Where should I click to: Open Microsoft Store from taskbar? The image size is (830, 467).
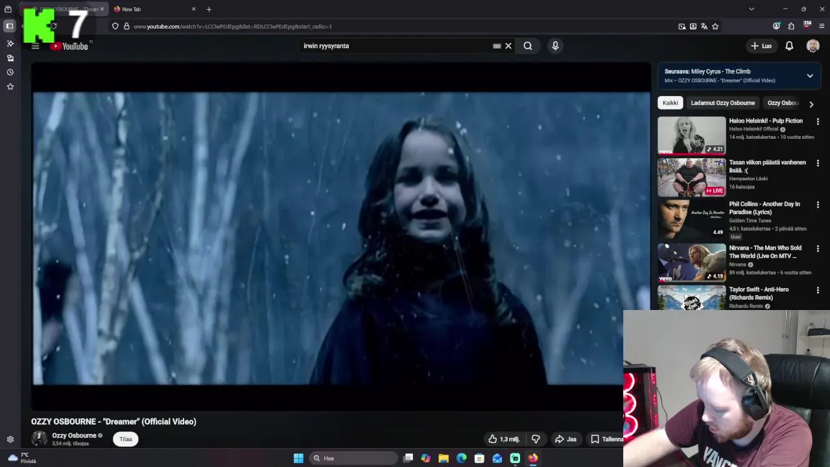[479, 459]
